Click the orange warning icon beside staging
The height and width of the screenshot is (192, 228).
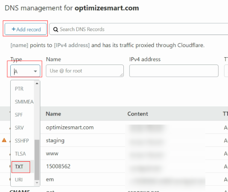(4, 140)
